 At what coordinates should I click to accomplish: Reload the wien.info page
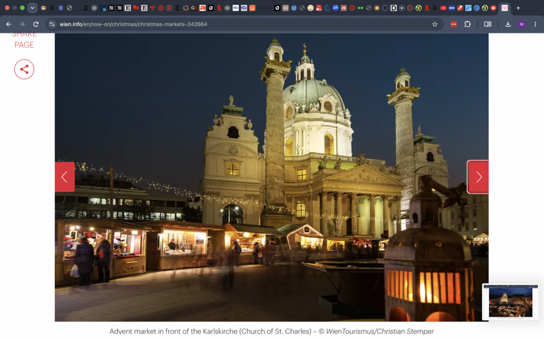[36, 24]
